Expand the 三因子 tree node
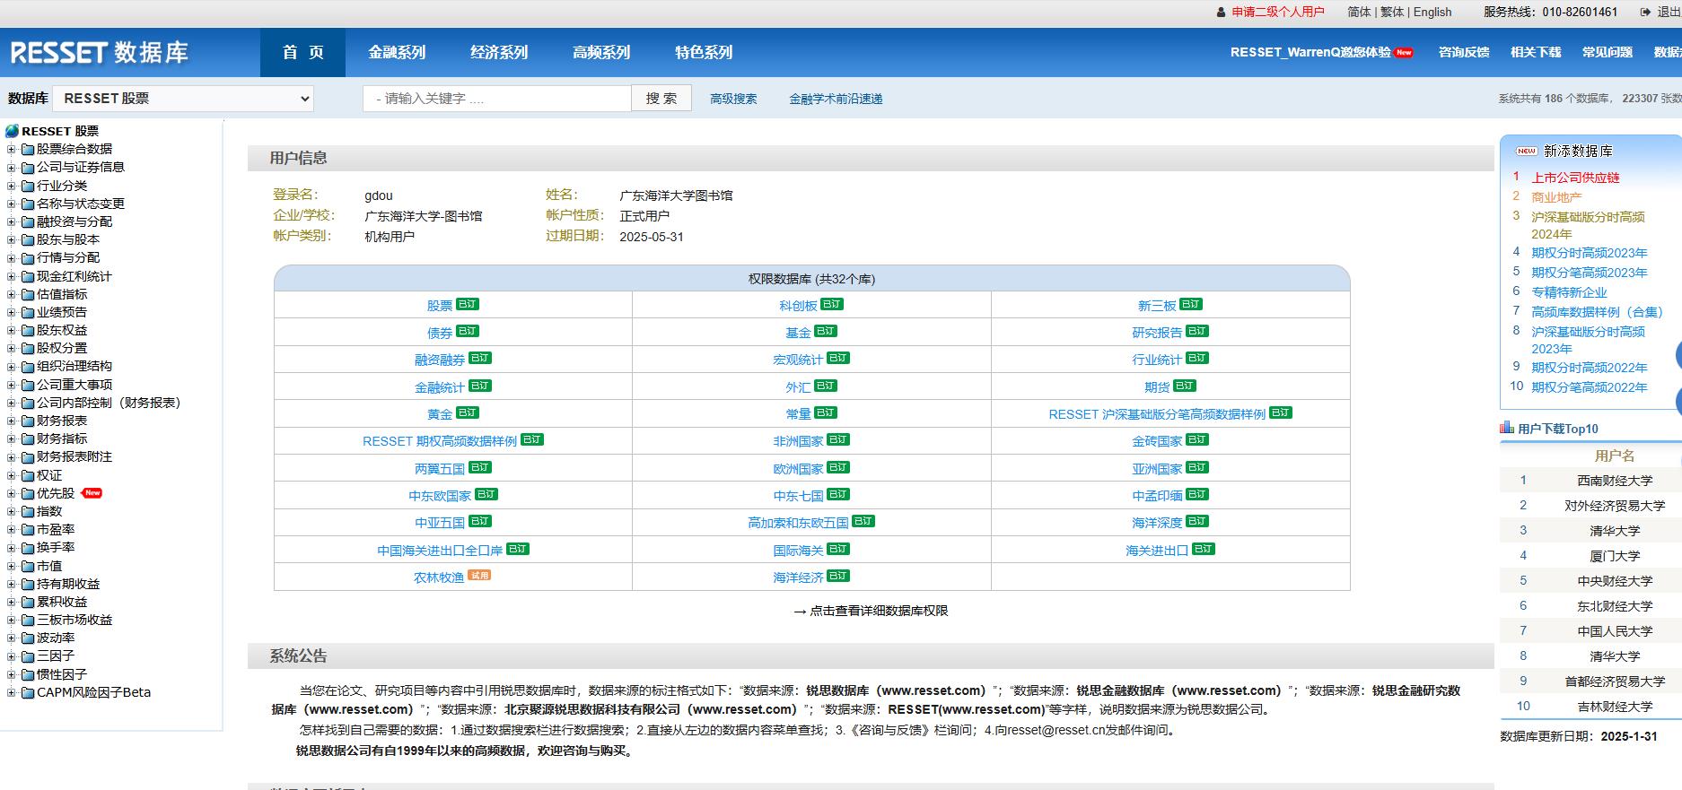 [11, 655]
